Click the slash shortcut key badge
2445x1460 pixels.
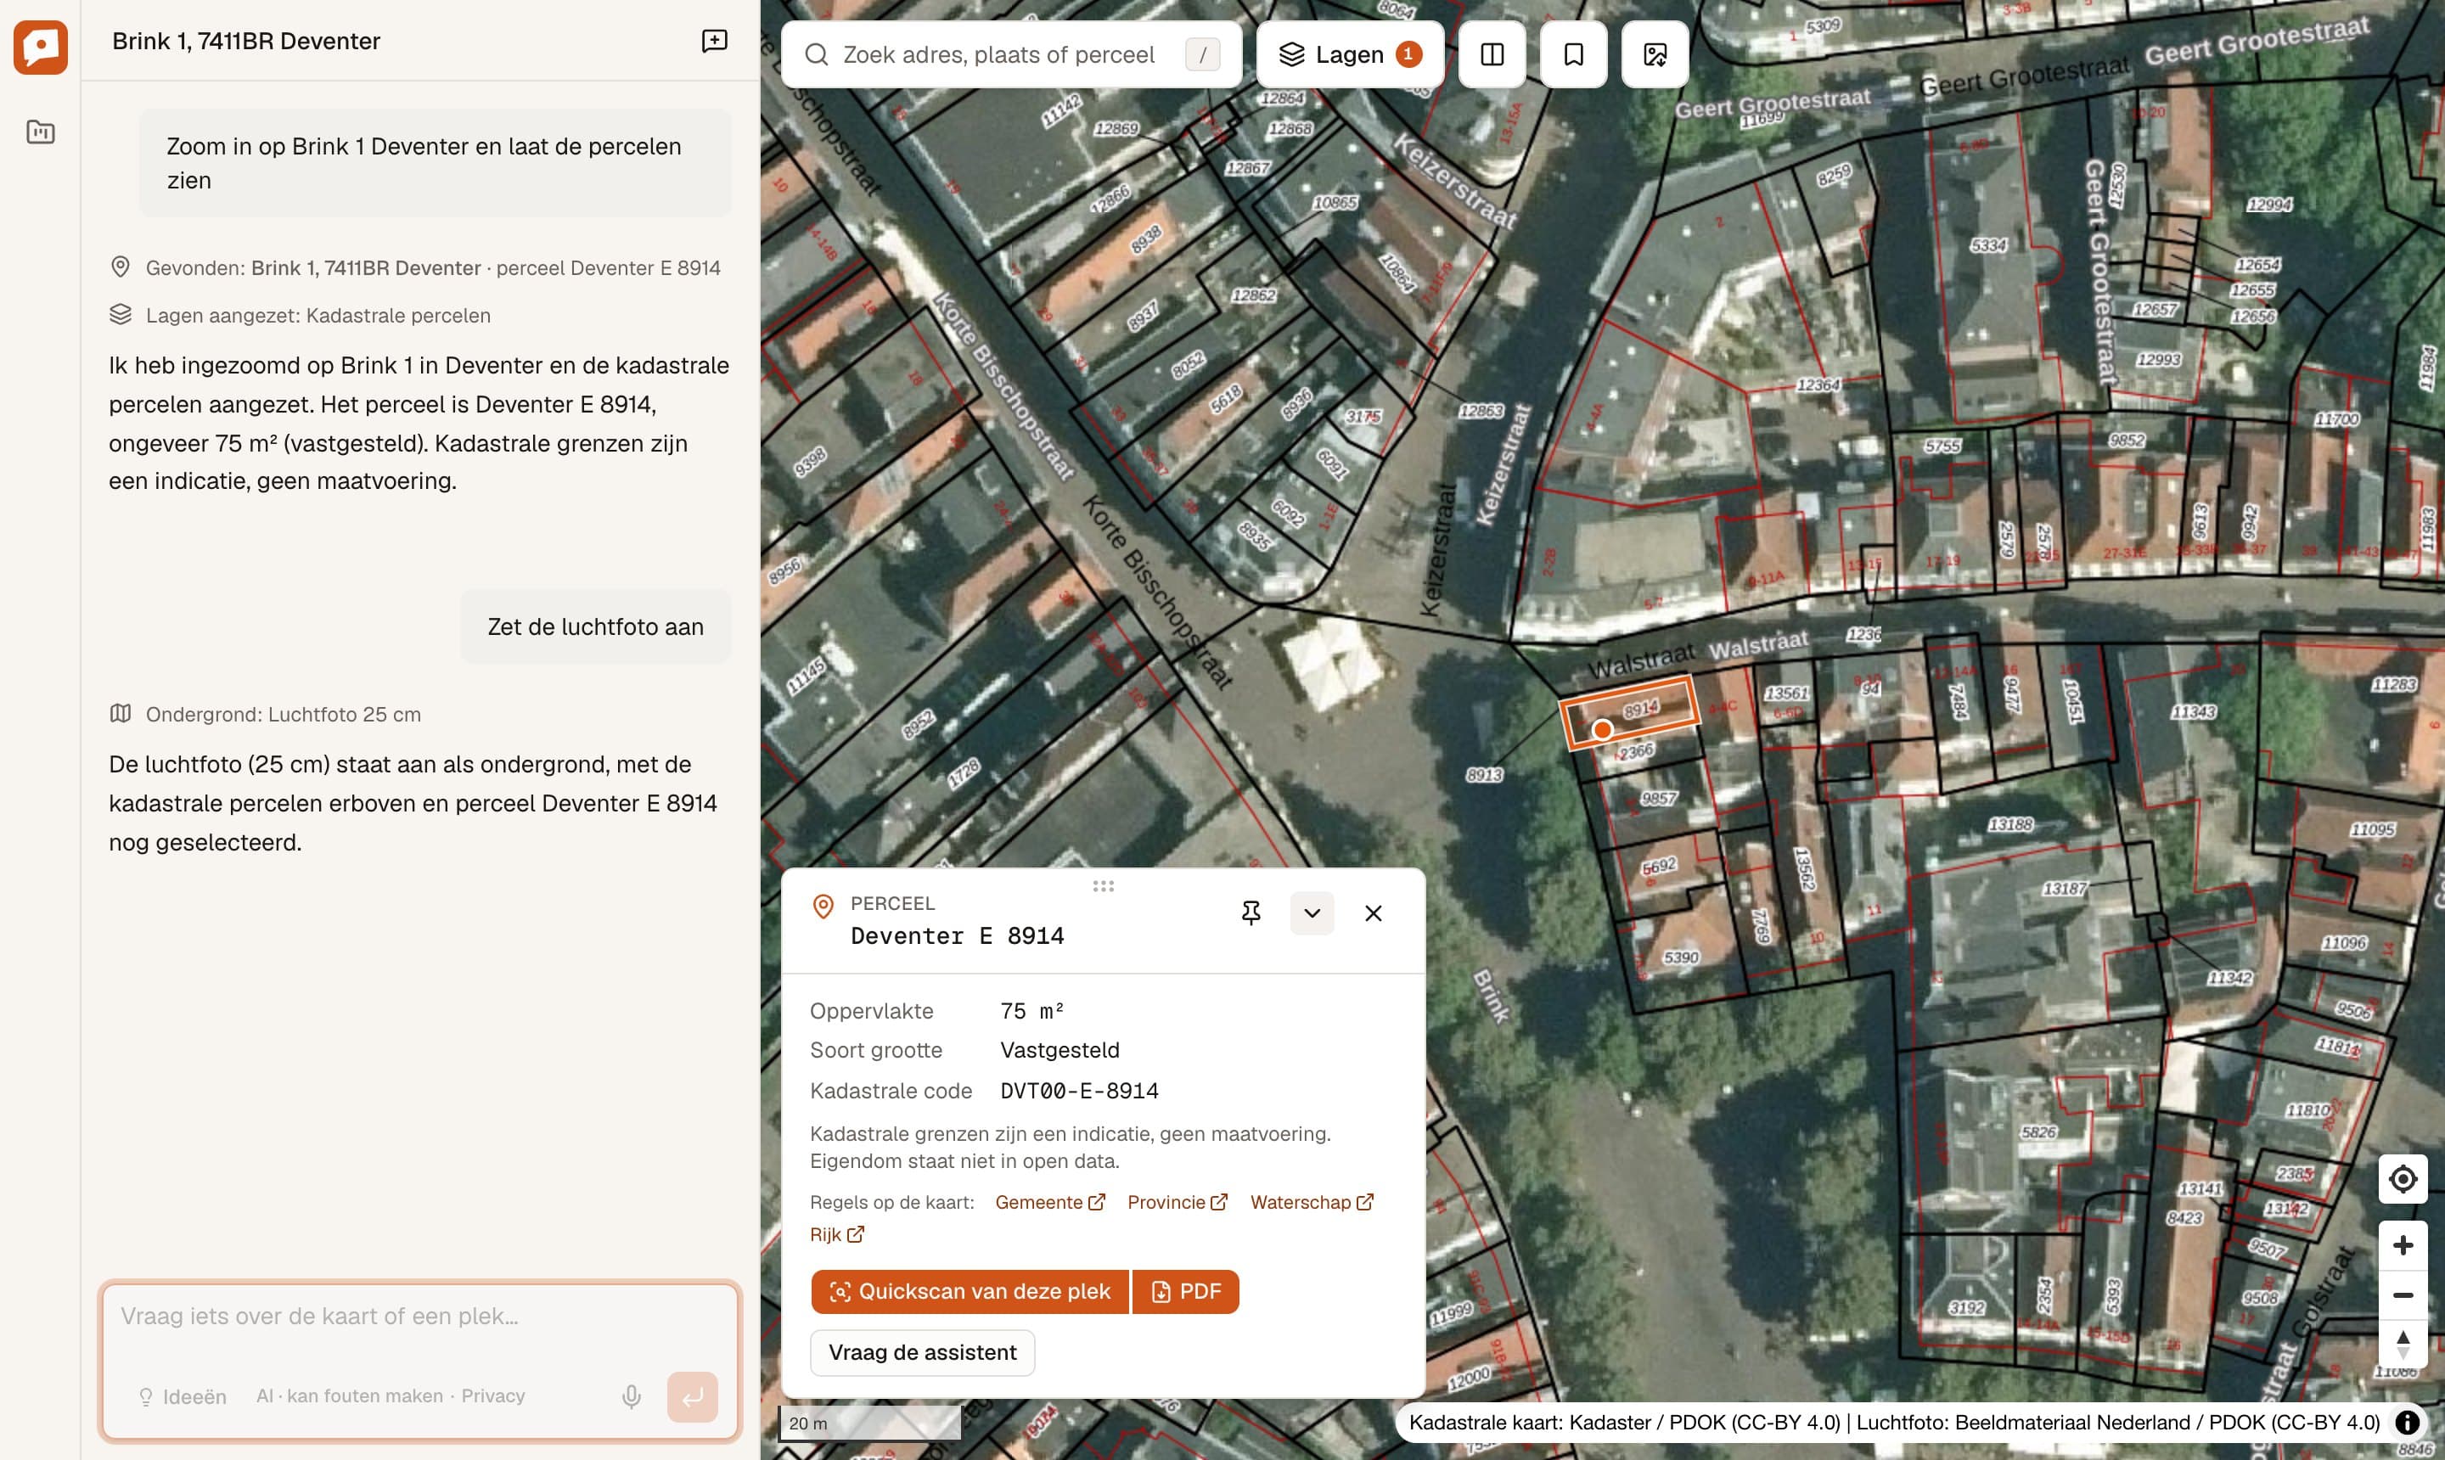coord(1202,54)
